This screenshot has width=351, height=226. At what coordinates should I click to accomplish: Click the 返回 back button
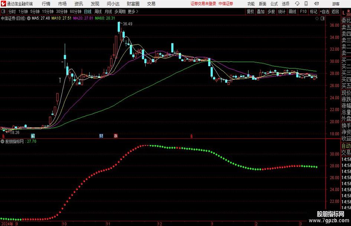tap(335, 12)
